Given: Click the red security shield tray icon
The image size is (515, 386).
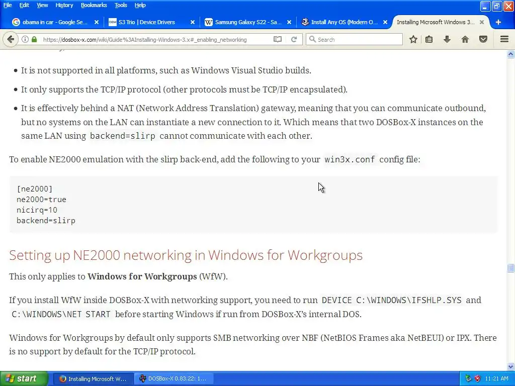Looking at the screenshot, I should (x=478, y=379).
